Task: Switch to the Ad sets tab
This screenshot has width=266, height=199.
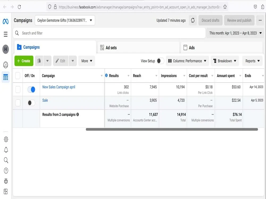Action: [138, 47]
